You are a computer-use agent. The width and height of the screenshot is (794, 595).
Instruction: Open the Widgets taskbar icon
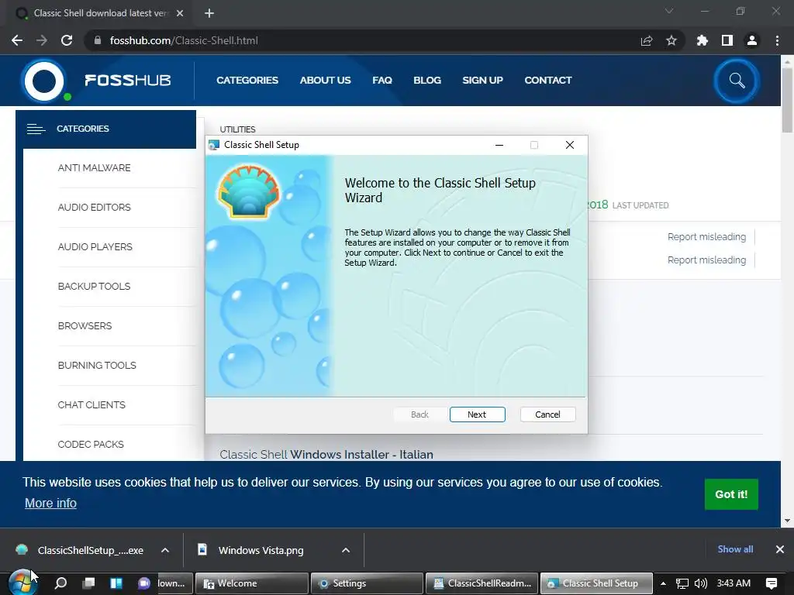pos(116,583)
